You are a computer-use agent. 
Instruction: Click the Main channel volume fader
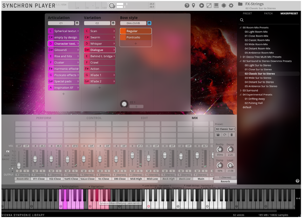click(x=197, y=155)
